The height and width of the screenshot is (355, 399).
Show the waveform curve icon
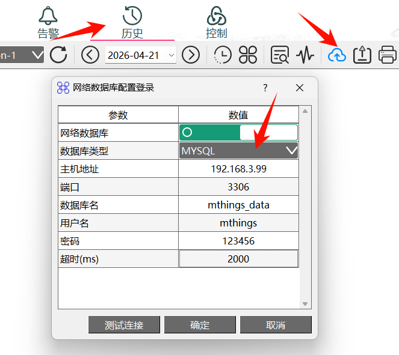pyautogui.click(x=305, y=55)
